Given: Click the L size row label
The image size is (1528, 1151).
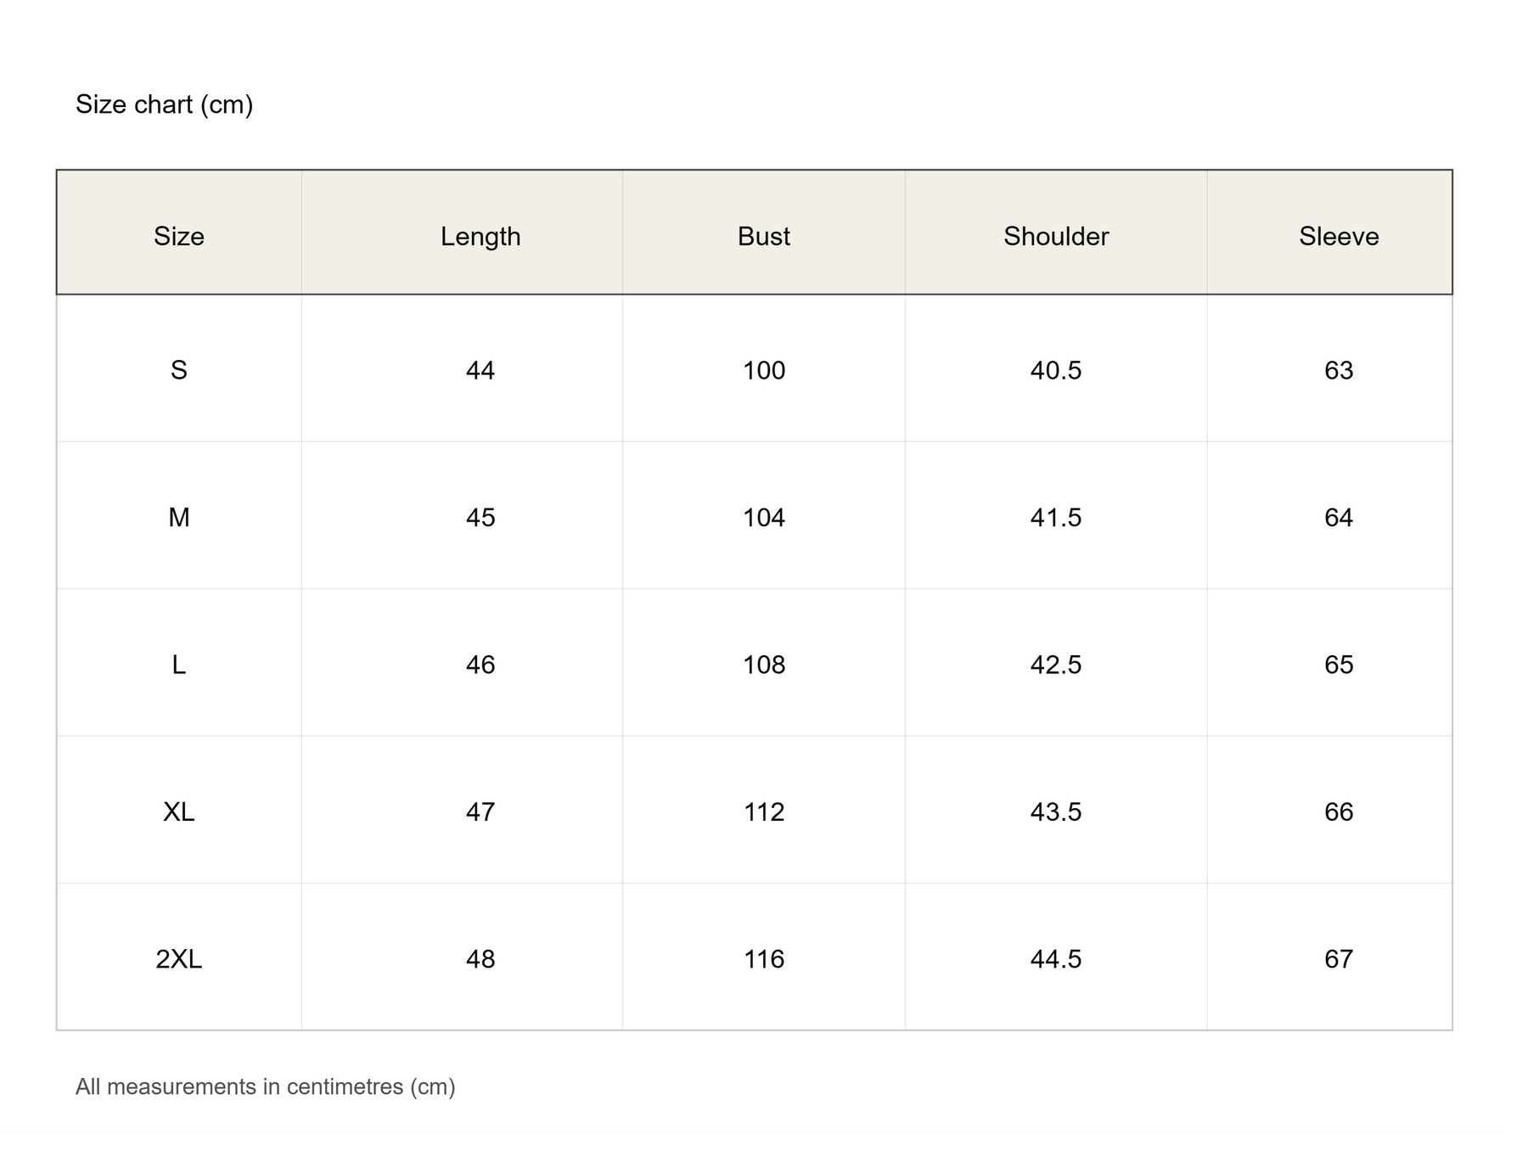Looking at the screenshot, I should coord(179,663).
